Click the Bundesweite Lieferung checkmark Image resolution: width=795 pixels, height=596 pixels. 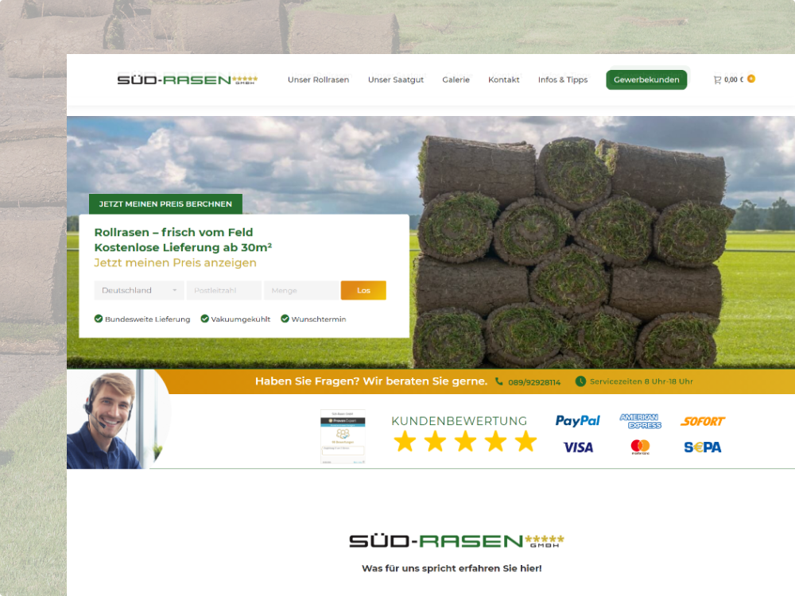(99, 319)
